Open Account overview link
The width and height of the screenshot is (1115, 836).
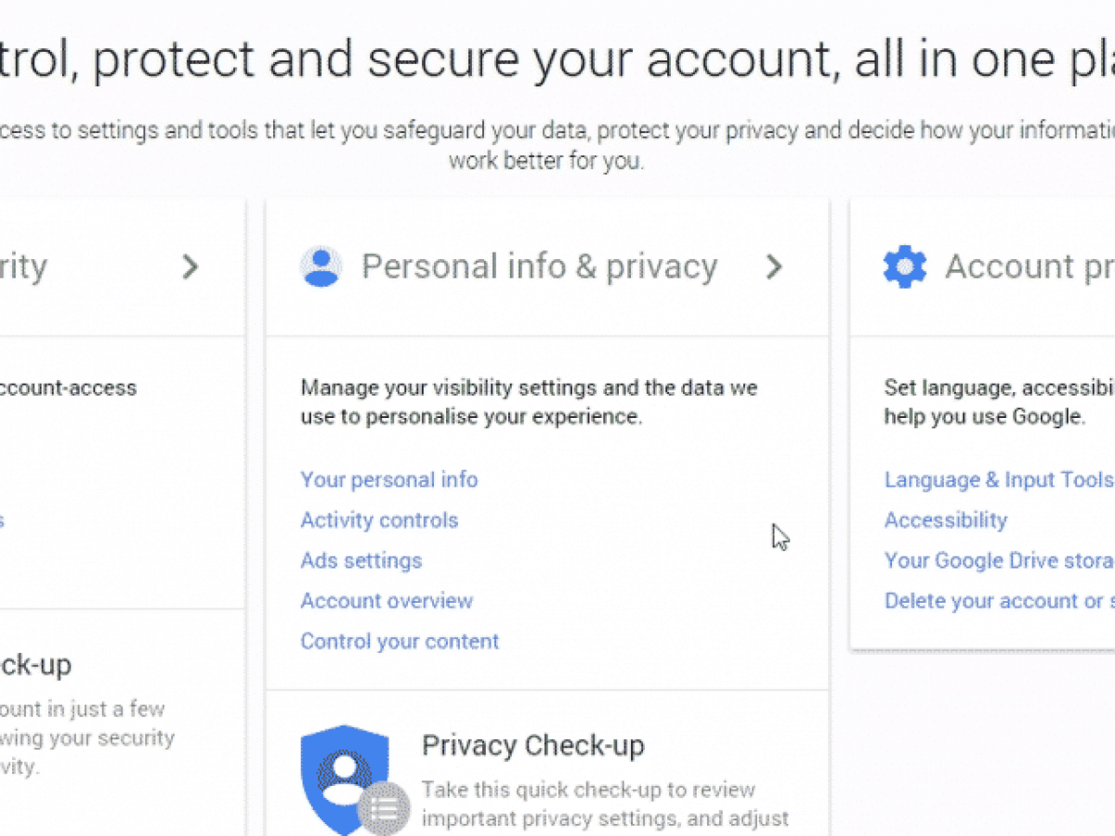tap(387, 601)
